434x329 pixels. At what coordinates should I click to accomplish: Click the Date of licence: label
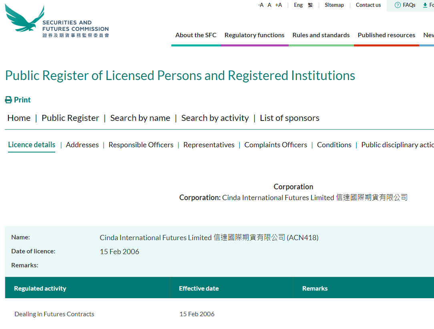[x=33, y=251]
